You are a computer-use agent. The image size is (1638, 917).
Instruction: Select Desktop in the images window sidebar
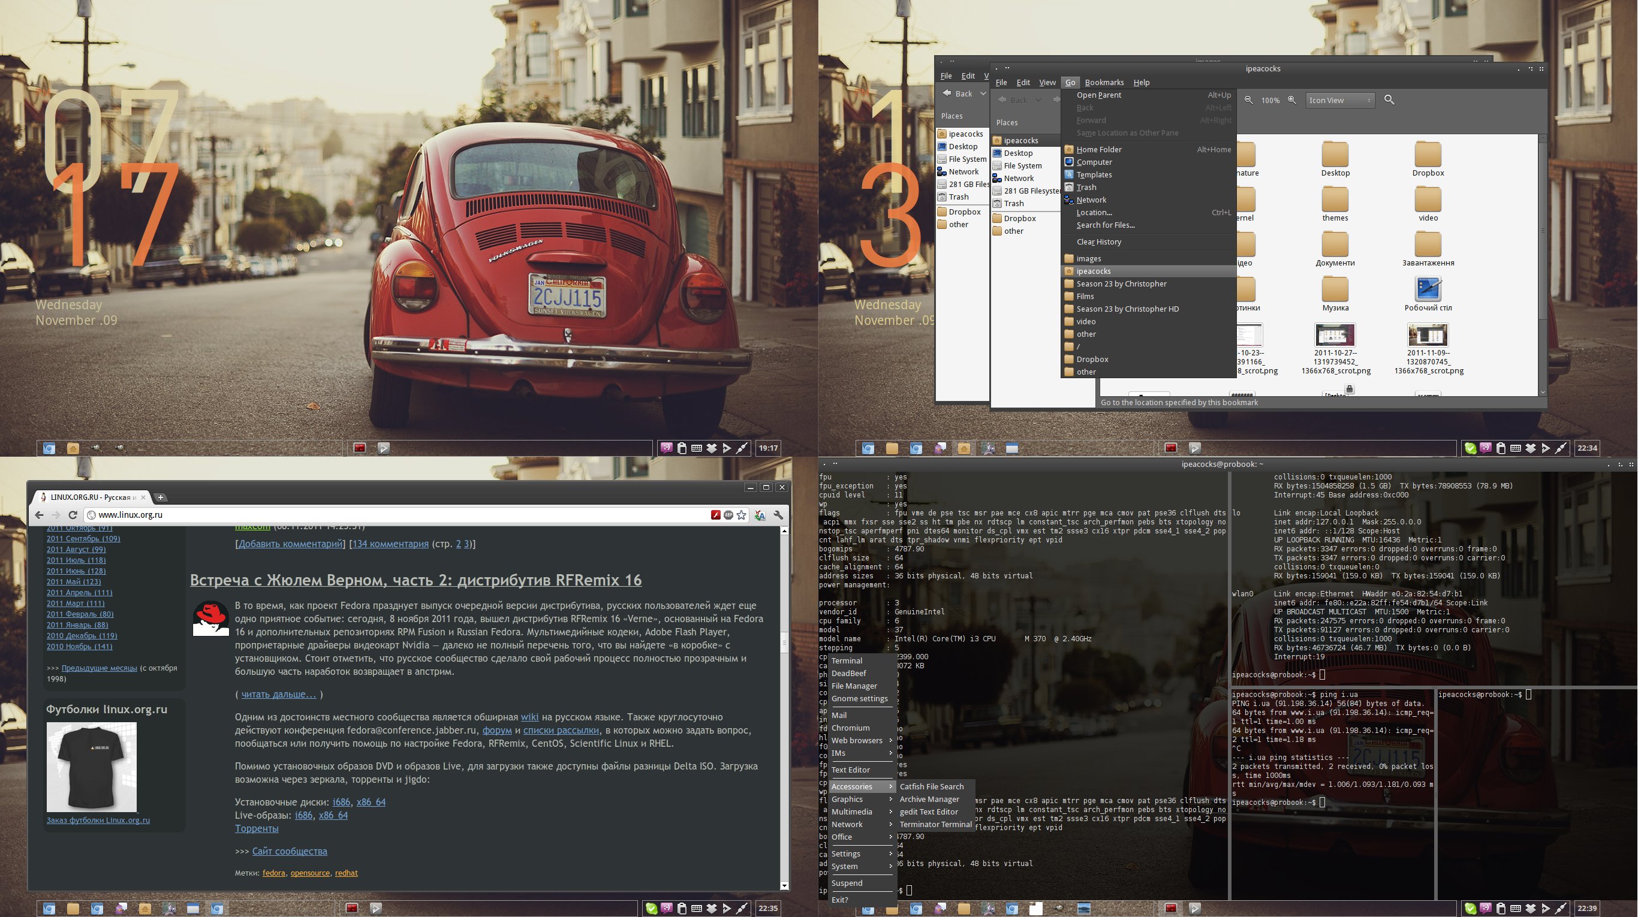[x=962, y=146]
